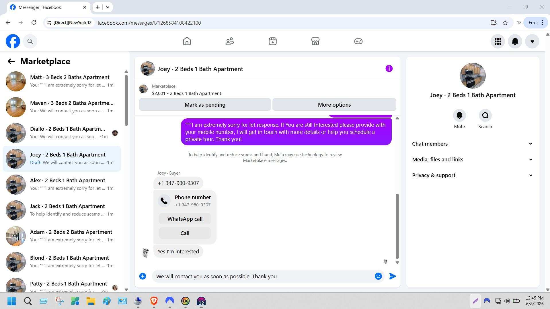This screenshot has height=309, width=550.
Task: Select the Messenger | Facebook tab
Action: [x=48, y=7]
